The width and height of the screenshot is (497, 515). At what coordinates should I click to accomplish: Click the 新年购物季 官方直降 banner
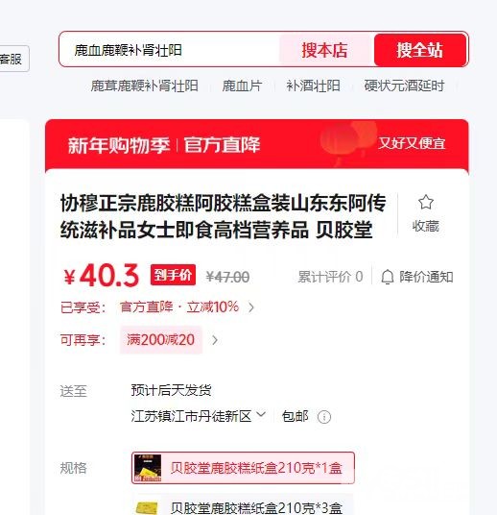pos(257,145)
